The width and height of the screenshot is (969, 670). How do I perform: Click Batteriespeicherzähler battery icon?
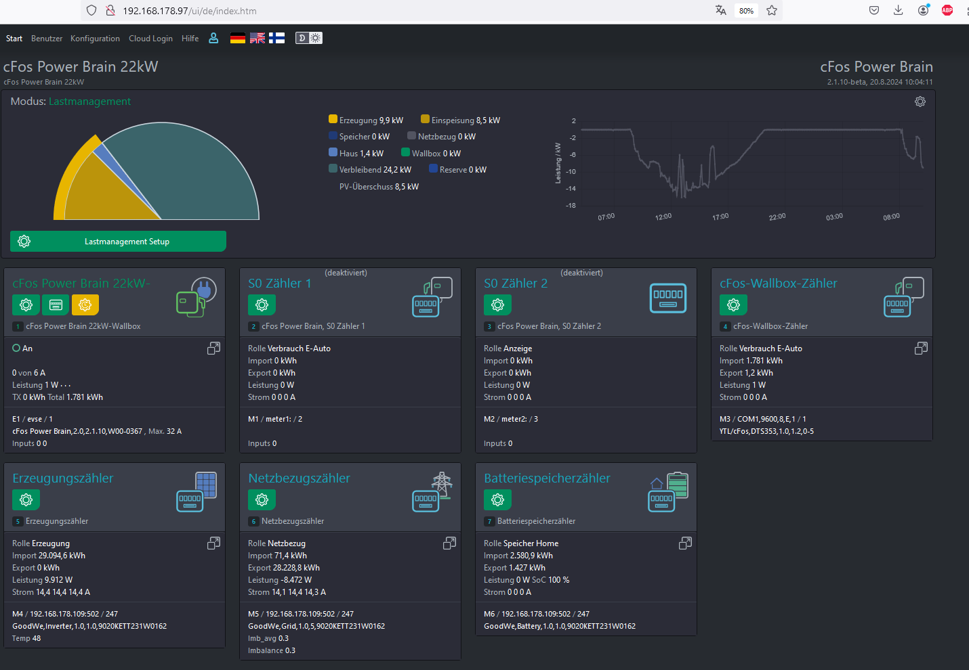(x=668, y=491)
